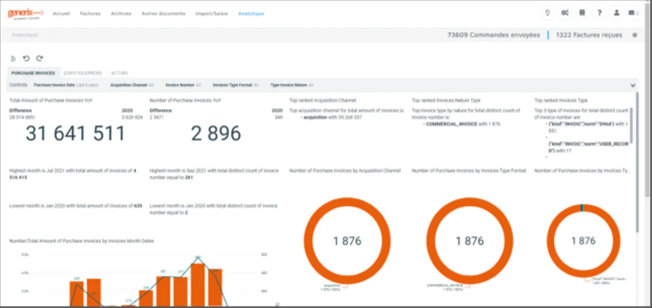Image resolution: width=652 pixels, height=308 pixels.
Task: Click the tallest orange bar in chart
Action: (197, 284)
